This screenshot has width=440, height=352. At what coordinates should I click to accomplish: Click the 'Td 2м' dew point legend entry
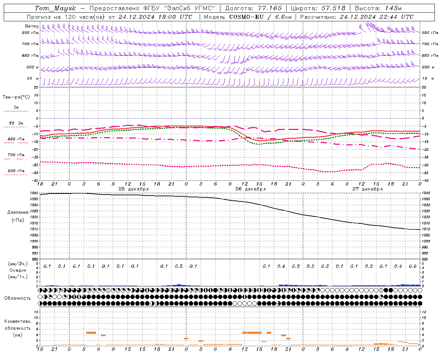click(16, 123)
